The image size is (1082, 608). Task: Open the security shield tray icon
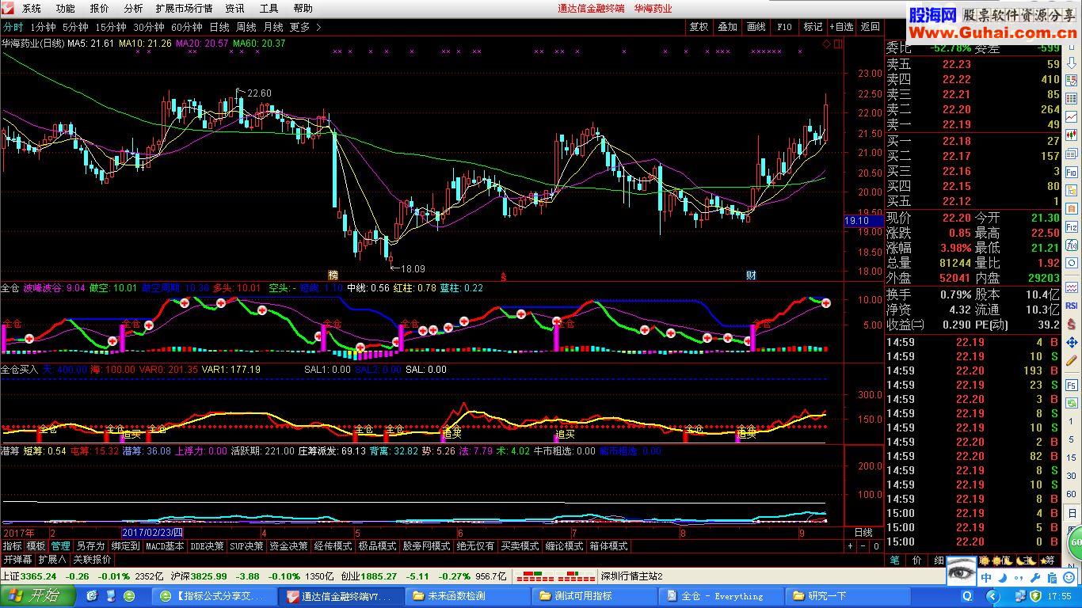tap(1036, 597)
